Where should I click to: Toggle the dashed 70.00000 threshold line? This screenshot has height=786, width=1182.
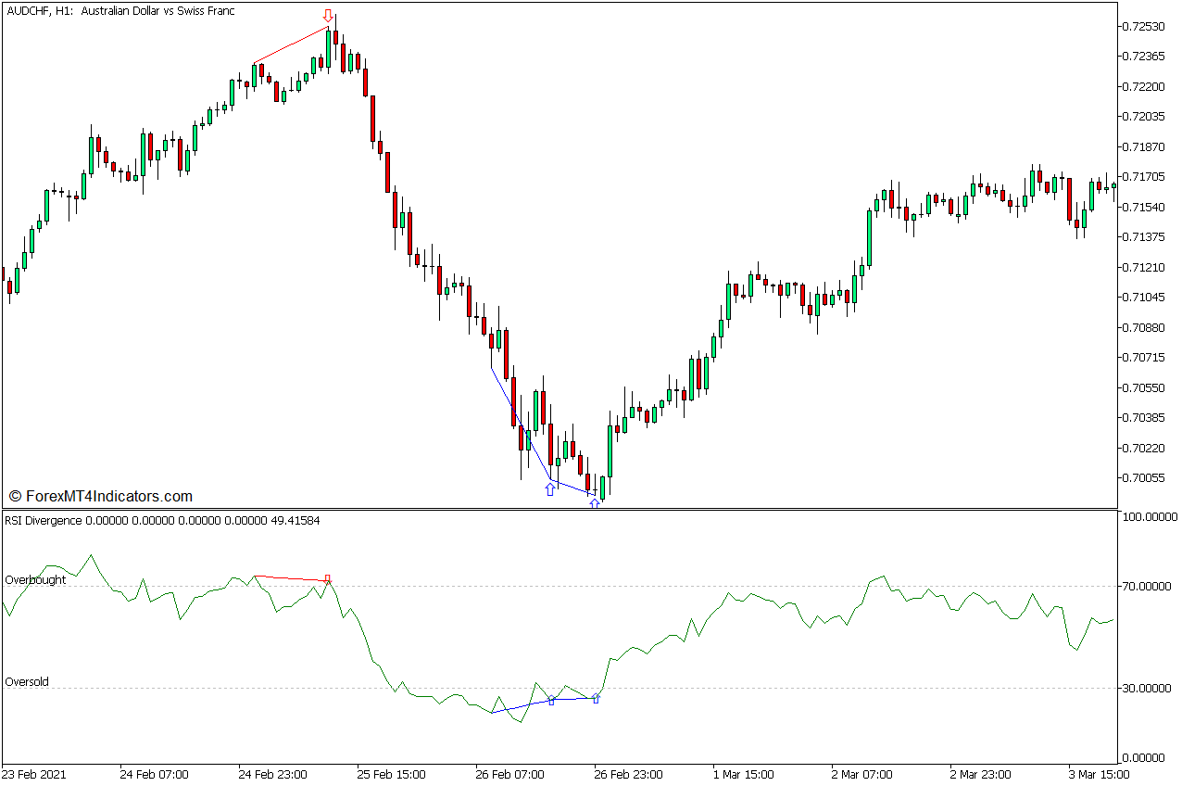834,585
